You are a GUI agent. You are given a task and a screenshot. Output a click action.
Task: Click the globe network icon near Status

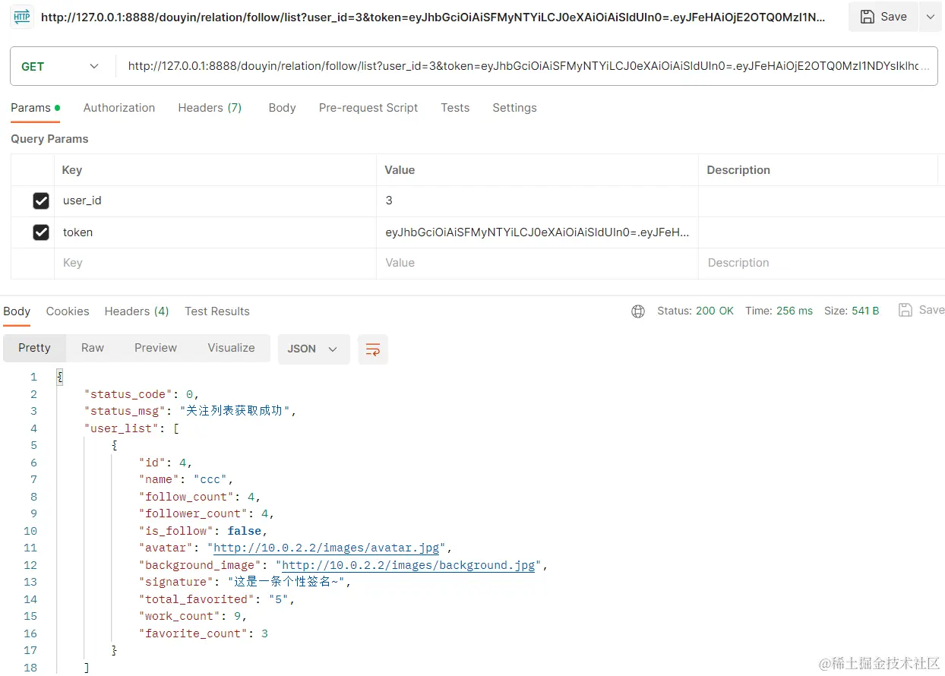[638, 311]
